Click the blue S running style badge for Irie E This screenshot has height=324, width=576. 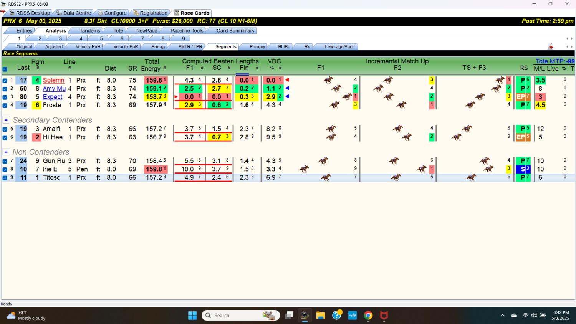click(x=523, y=169)
